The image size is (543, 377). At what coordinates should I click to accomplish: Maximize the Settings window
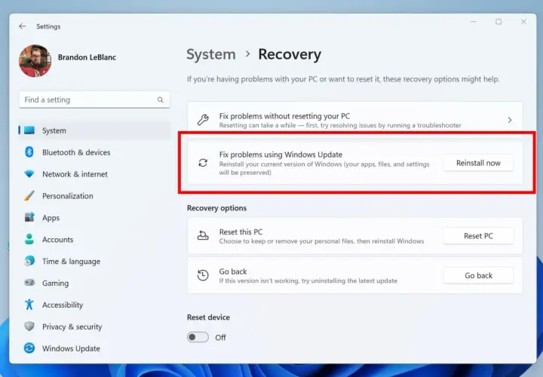point(499,22)
